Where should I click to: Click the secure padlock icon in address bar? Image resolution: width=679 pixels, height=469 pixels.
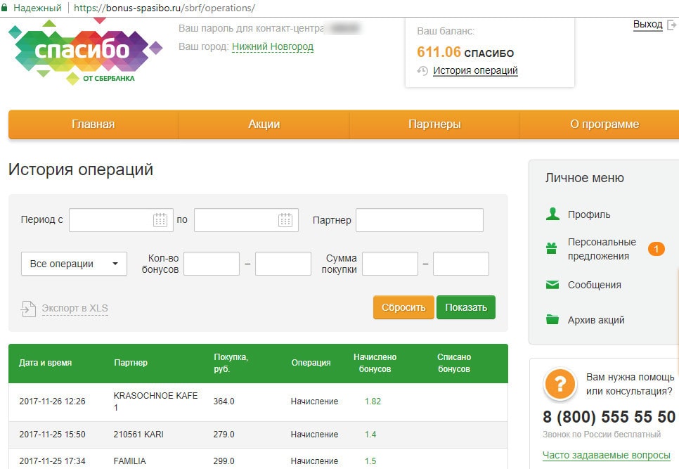coord(4,7)
